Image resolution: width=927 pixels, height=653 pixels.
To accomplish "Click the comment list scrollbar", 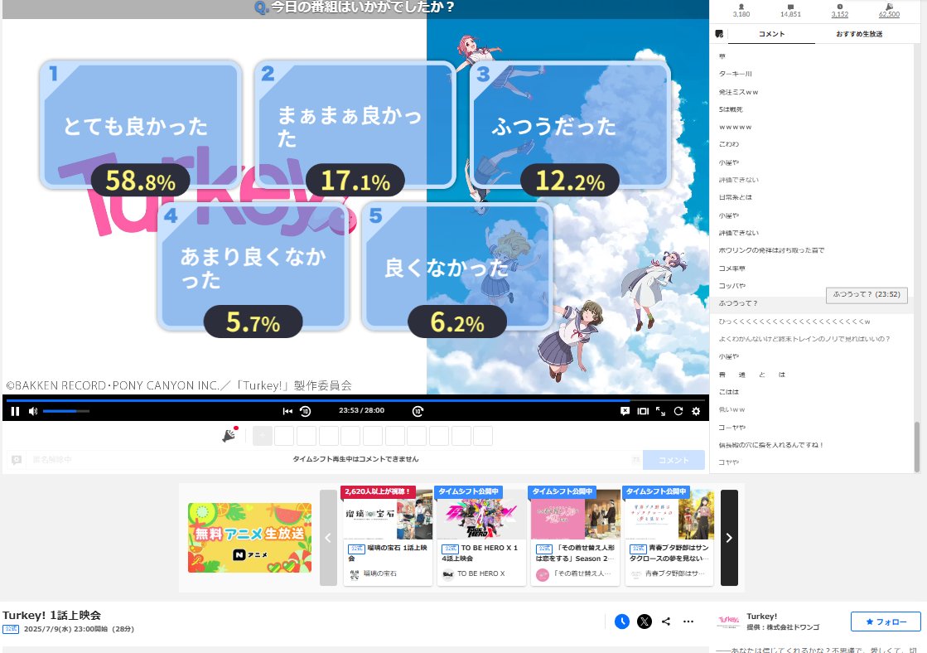I will [x=917, y=447].
